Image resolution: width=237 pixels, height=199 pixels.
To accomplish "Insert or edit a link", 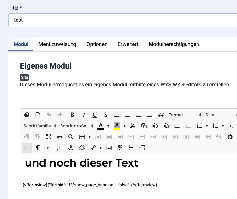I will tap(93, 148).
